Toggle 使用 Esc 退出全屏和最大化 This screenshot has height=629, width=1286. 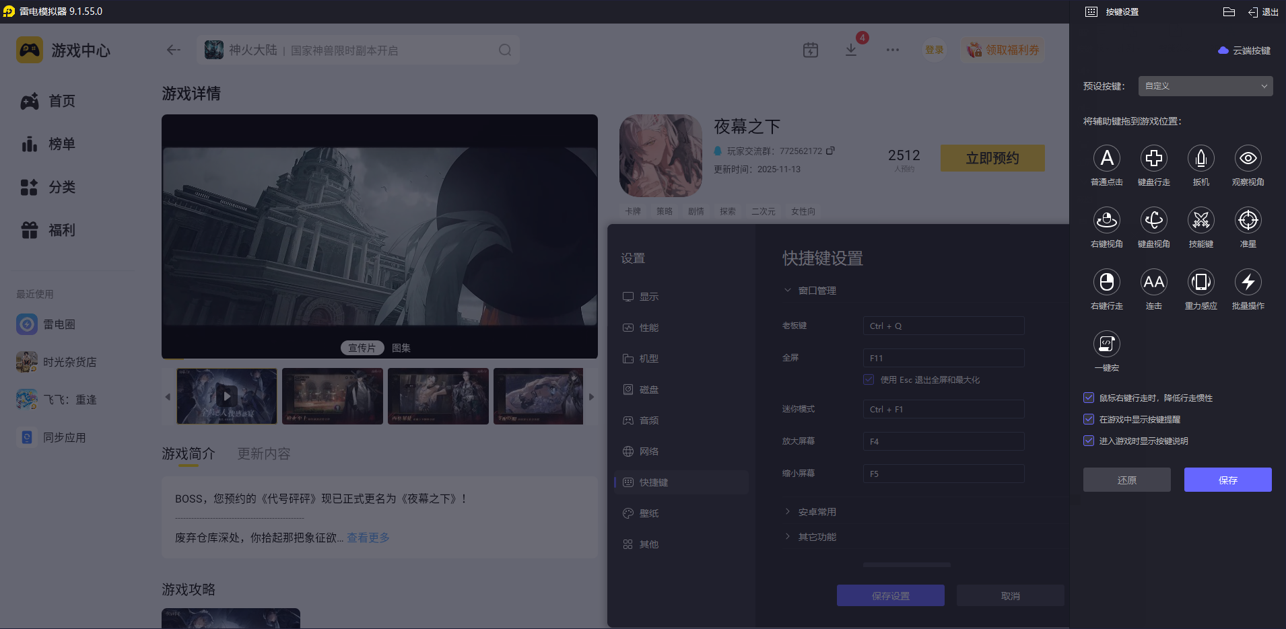(867, 379)
